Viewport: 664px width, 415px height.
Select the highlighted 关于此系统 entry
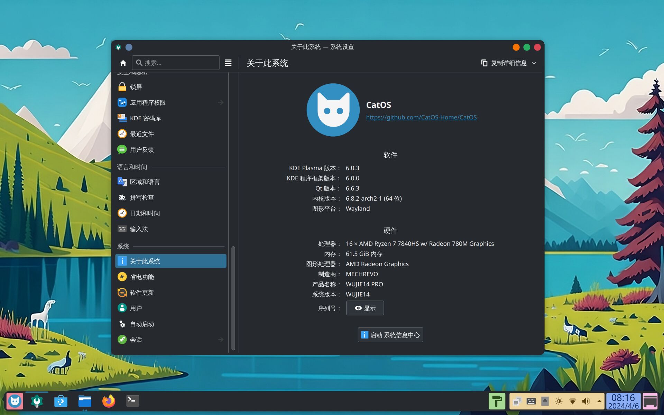[x=170, y=261]
